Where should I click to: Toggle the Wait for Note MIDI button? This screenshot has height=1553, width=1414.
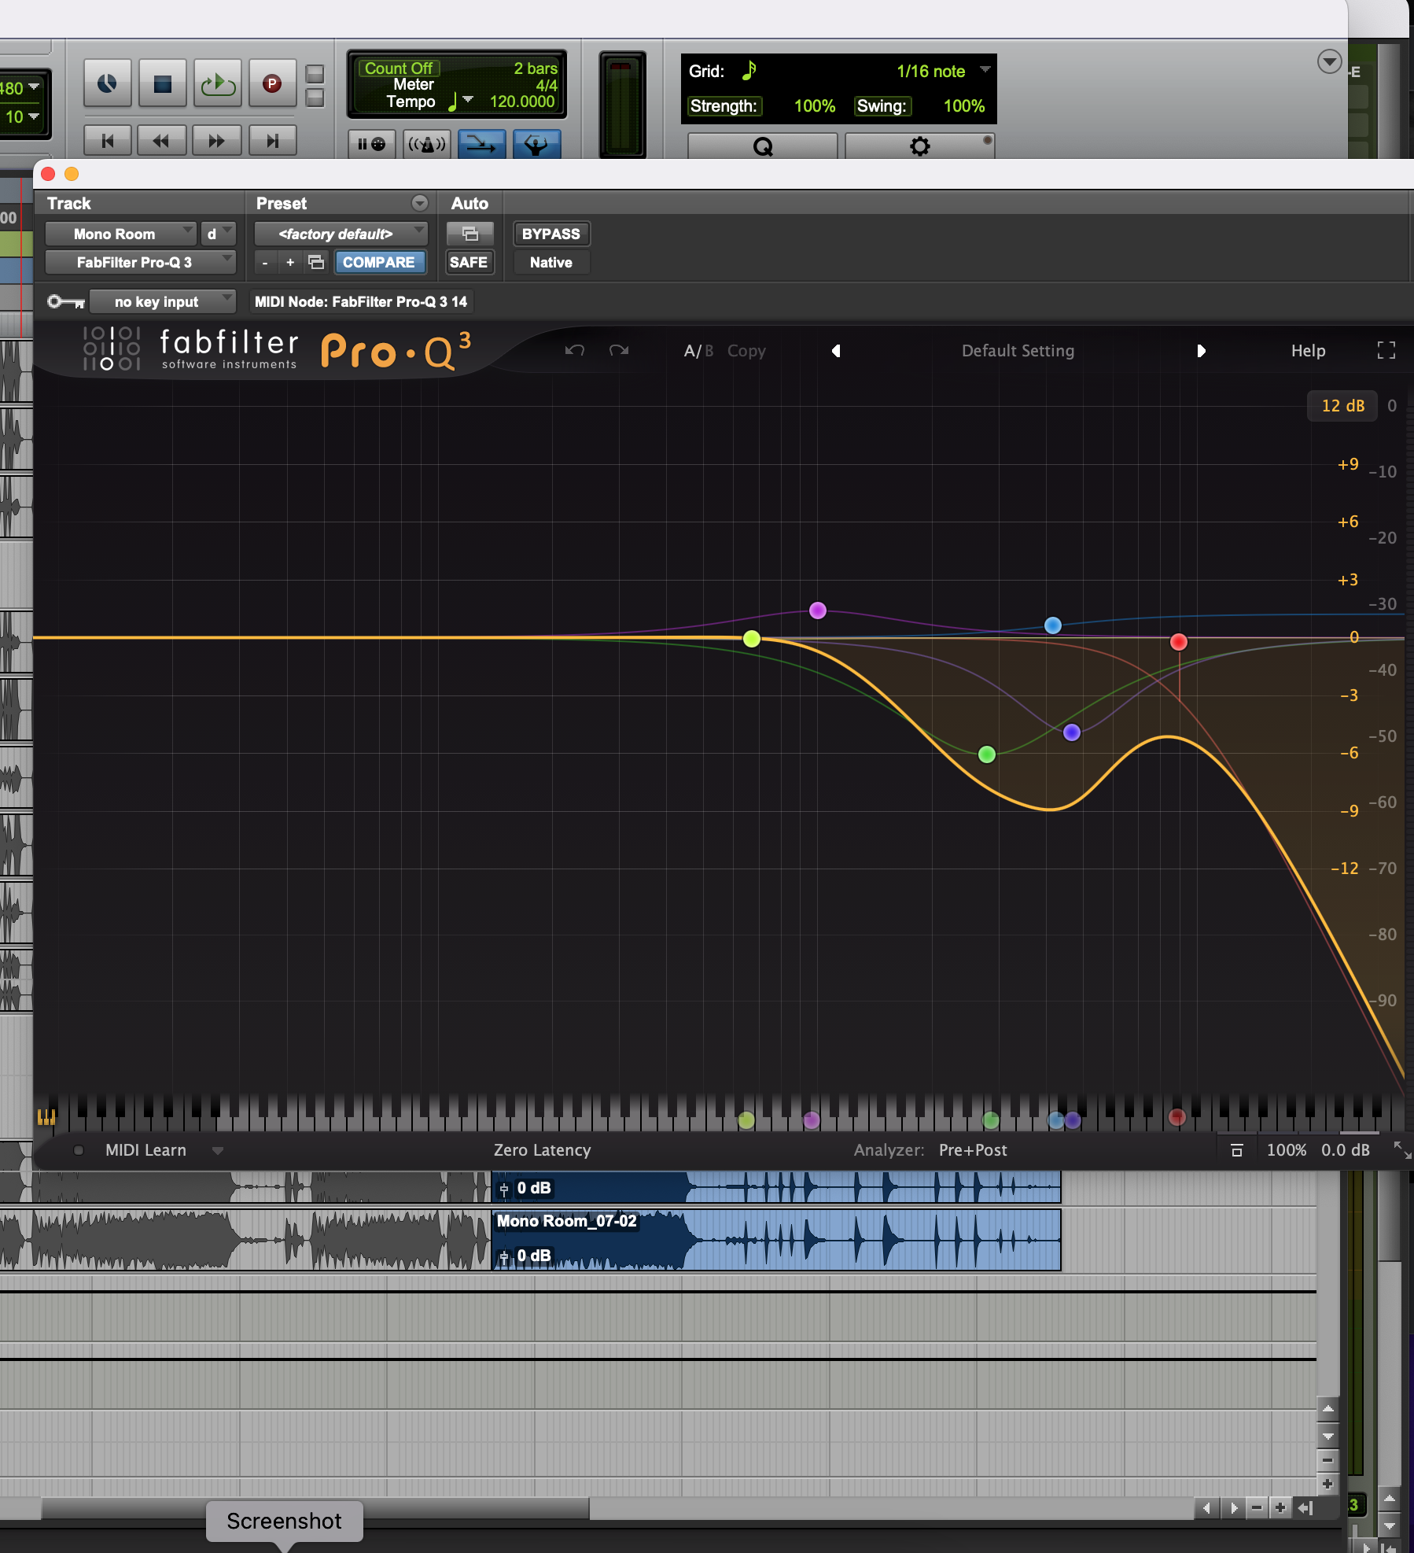tap(371, 144)
